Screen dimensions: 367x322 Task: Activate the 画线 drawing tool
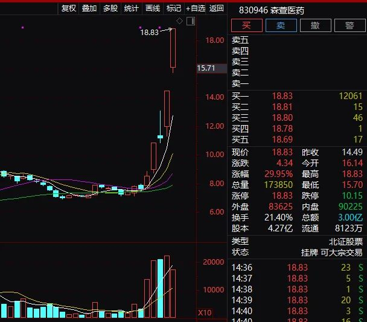click(153, 8)
